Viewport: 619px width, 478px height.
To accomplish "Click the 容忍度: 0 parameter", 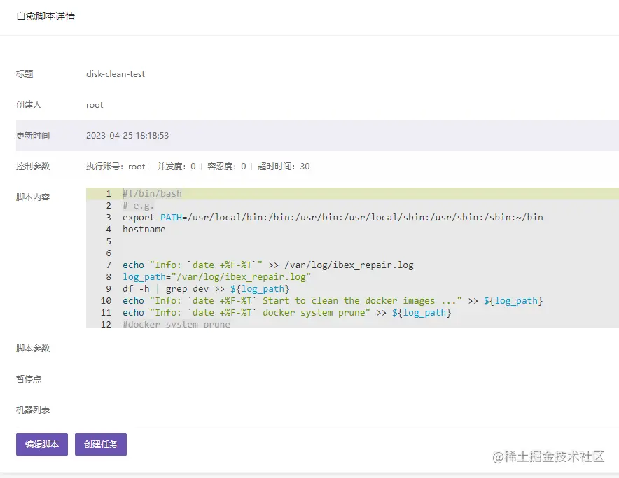I will (x=227, y=166).
